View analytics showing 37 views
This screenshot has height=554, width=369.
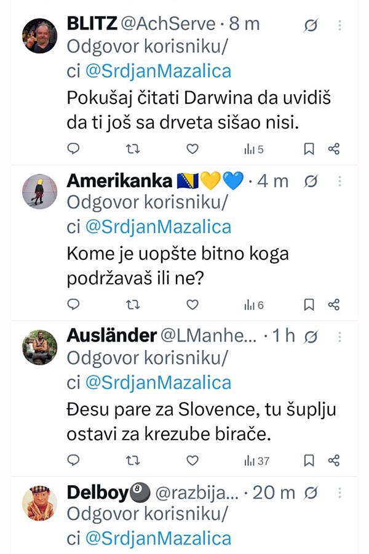[256, 460]
